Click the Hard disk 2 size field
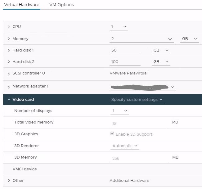 [x=125, y=62]
